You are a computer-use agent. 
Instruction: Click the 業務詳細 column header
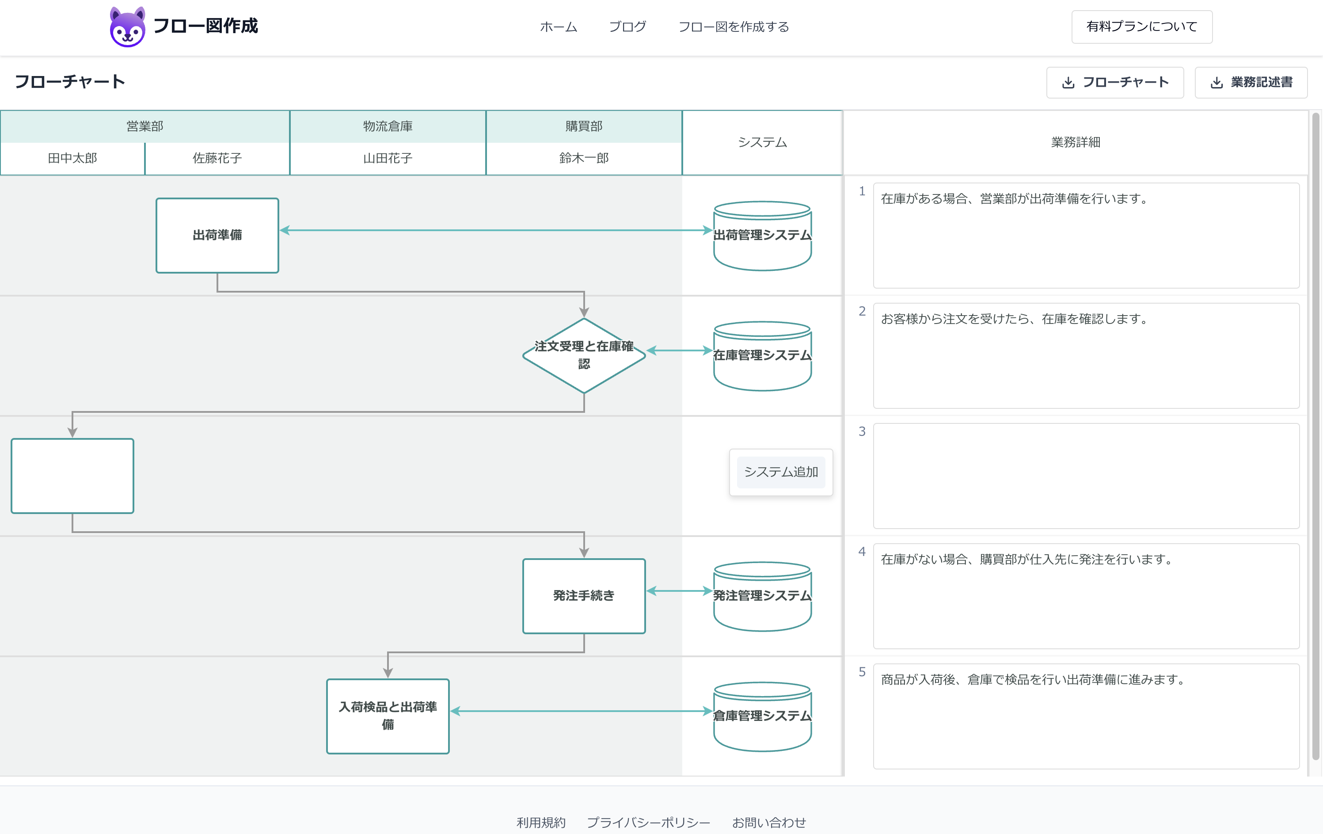click(1075, 142)
